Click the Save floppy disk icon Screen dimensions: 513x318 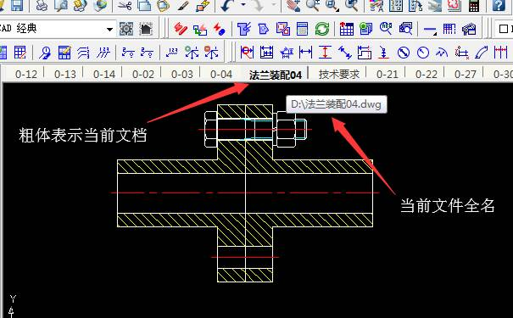click(16, 6)
